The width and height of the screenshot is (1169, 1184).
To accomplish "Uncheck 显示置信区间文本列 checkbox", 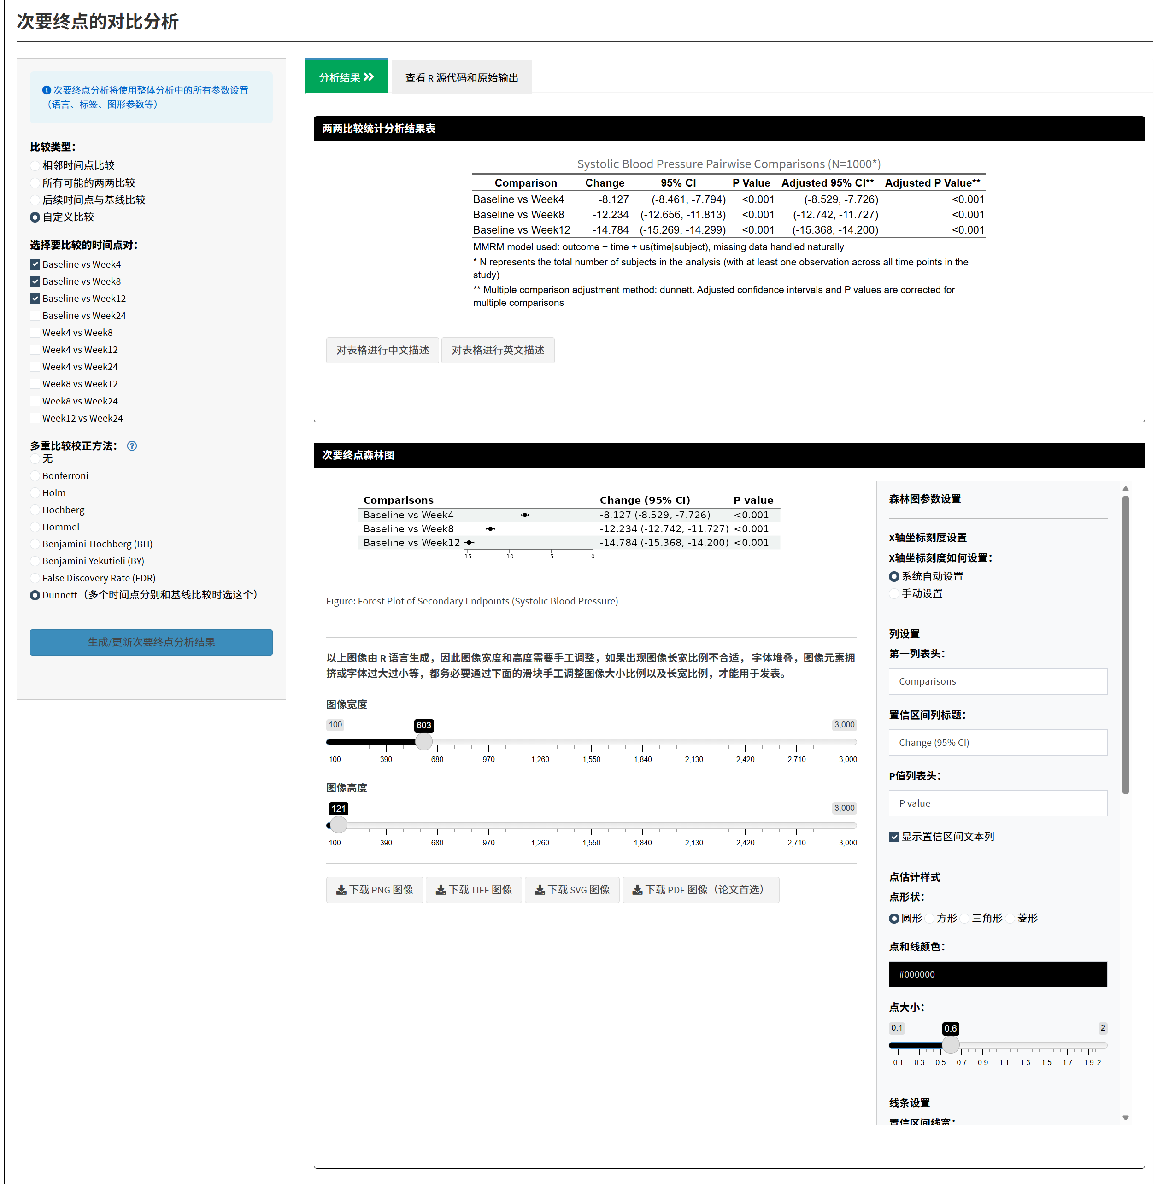I will (x=894, y=837).
